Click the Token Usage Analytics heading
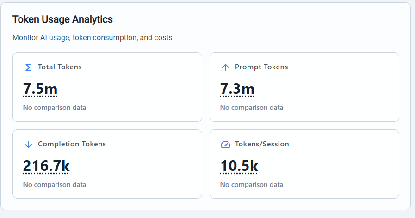This screenshot has width=415, height=218. click(62, 19)
